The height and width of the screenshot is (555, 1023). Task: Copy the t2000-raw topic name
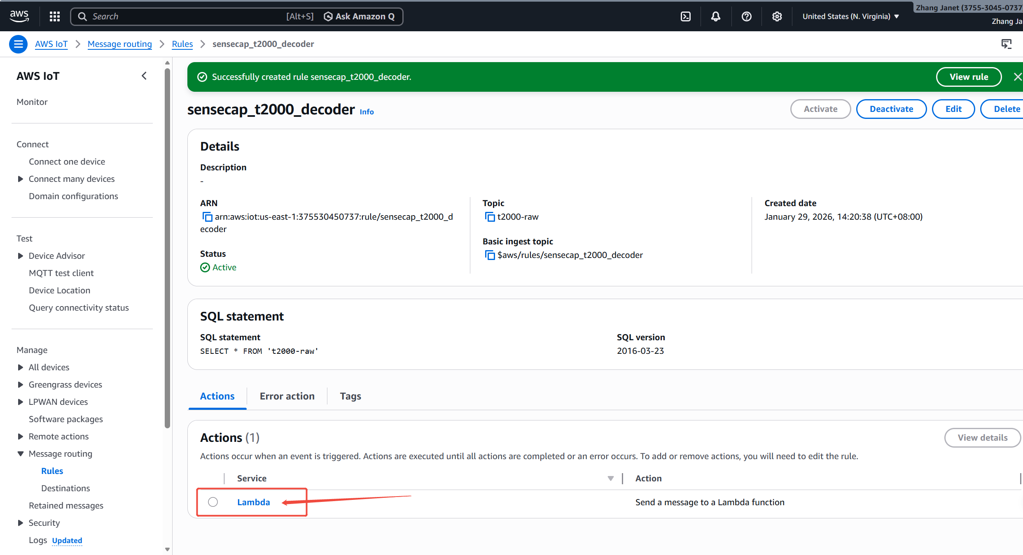tap(489, 217)
